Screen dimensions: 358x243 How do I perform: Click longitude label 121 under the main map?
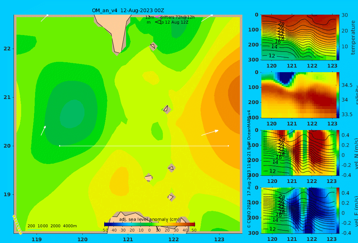pos(128,239)
